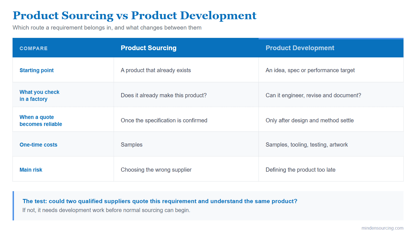
Task: Click the Starting point row label
Action: [37, 70]
